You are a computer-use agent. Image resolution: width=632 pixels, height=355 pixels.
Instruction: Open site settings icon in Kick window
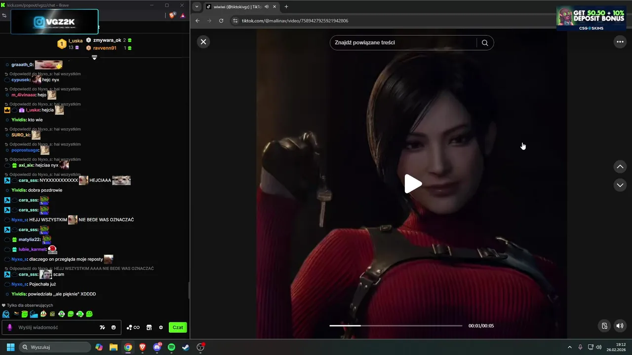pos(4,15)
